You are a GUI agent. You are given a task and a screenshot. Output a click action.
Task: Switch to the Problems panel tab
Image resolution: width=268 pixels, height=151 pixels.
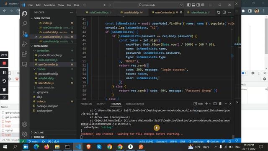[x=86, y=104]
